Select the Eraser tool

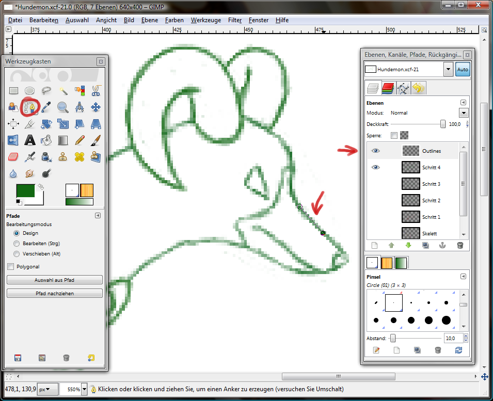[13, 156]
